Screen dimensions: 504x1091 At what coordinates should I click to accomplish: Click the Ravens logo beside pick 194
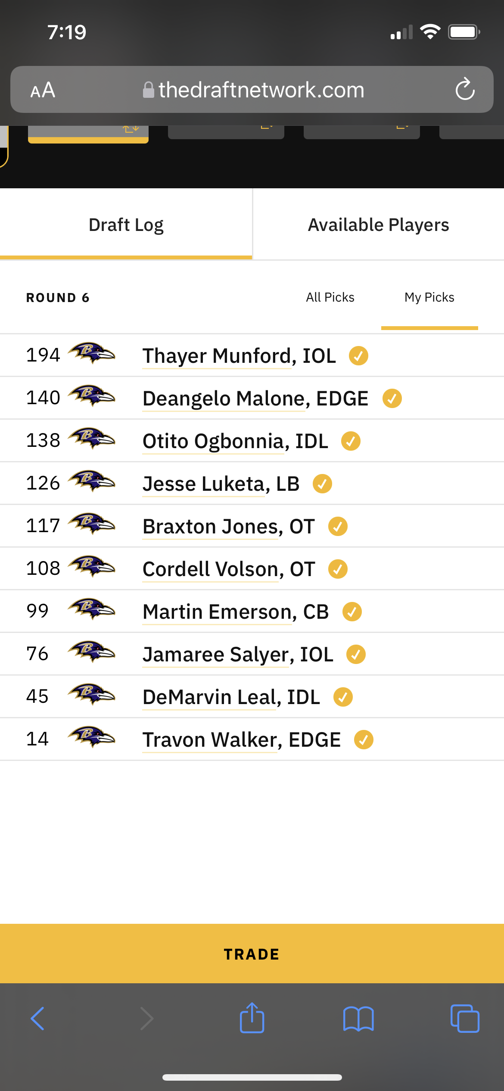click(92, 354)
